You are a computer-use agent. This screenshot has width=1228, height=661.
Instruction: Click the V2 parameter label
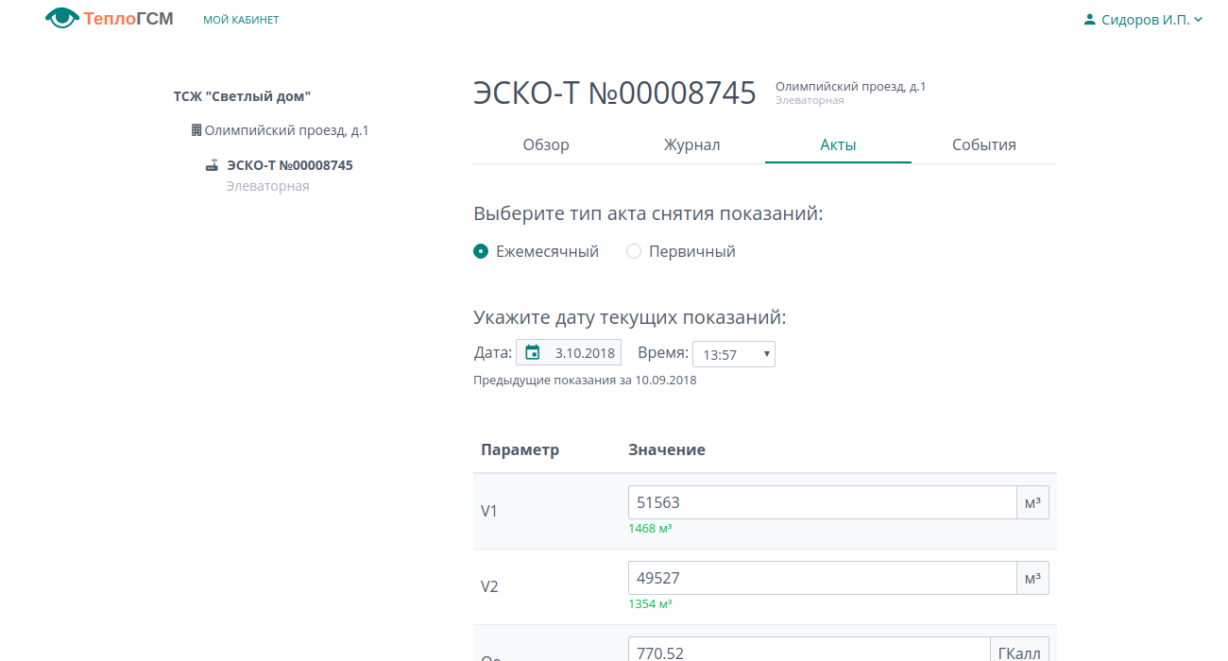pyautogui.click(x=489, y=586)
